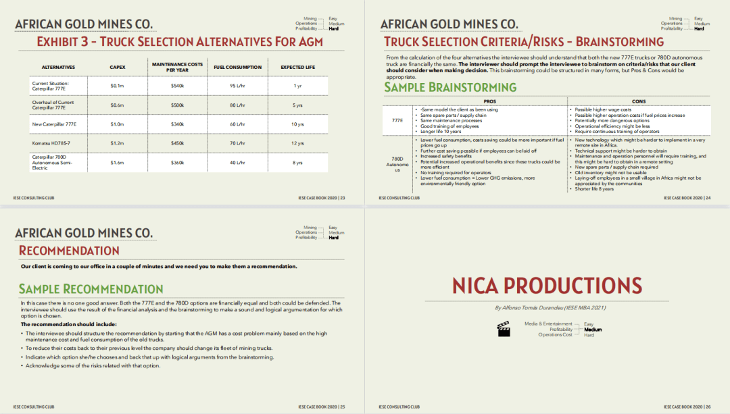The height and width of the screenshot is (414, 730).
Task: Select the author line by Alfonso Tomás Durandeu
Action: pyautogui.click(x=548, y=308)
